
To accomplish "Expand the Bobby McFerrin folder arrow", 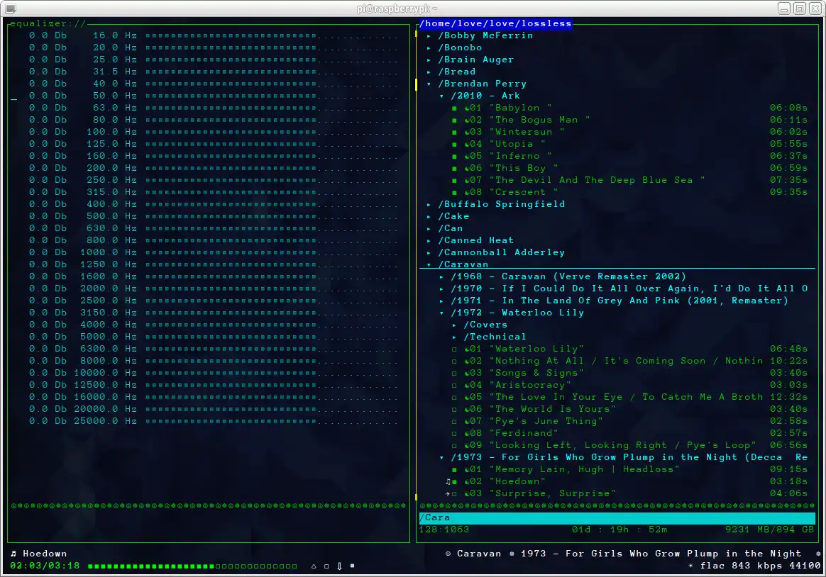I will [x=429, y=35].
